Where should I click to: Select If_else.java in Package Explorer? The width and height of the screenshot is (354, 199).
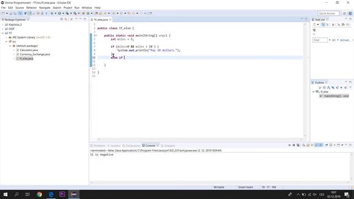pyautogui.click(x=26, y=59)
